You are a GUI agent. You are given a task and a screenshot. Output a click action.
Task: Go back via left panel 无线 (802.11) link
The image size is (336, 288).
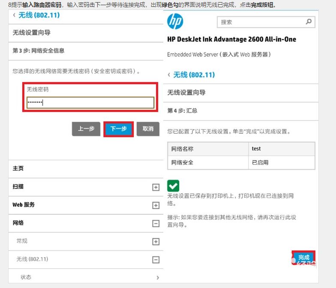point(39,15)
